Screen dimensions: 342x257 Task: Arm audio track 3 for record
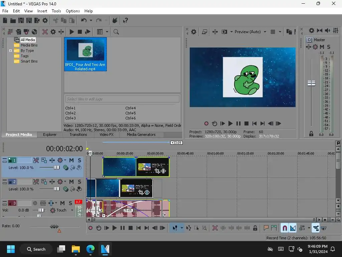(x=35, y=203)
